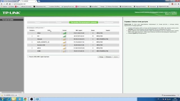Click the HOME network name
The width and height of the screenshot is (180, 101).
[x=39, y=51]
